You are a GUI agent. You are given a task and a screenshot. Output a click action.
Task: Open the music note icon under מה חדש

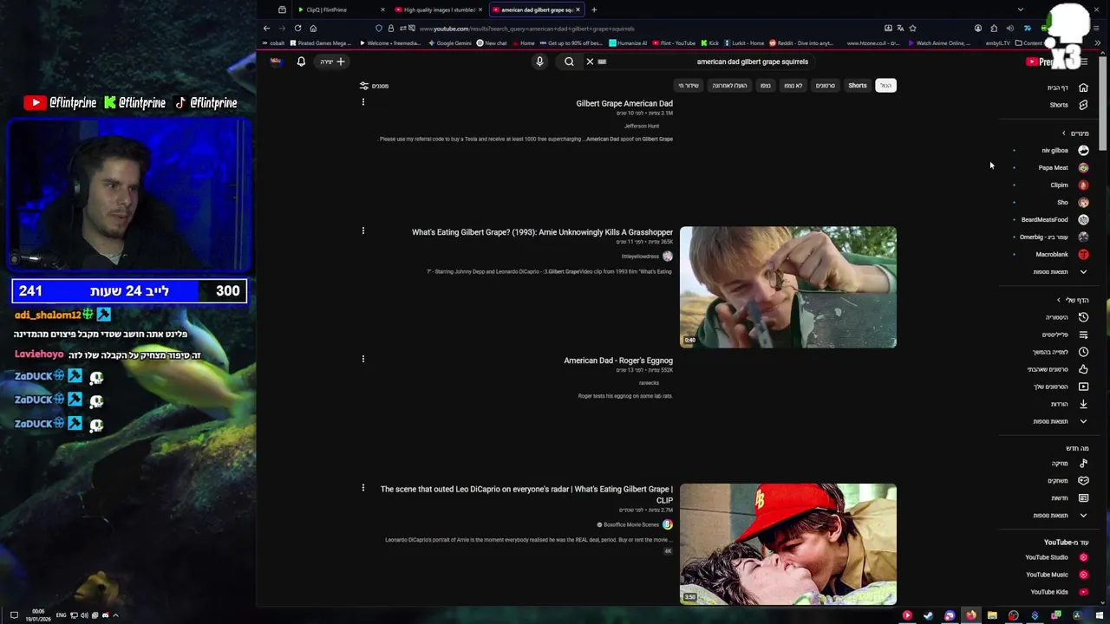tap(1083, 464)
